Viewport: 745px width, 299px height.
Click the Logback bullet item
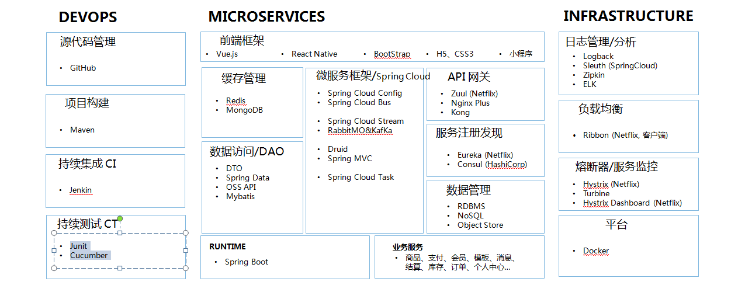pos(598,57)
